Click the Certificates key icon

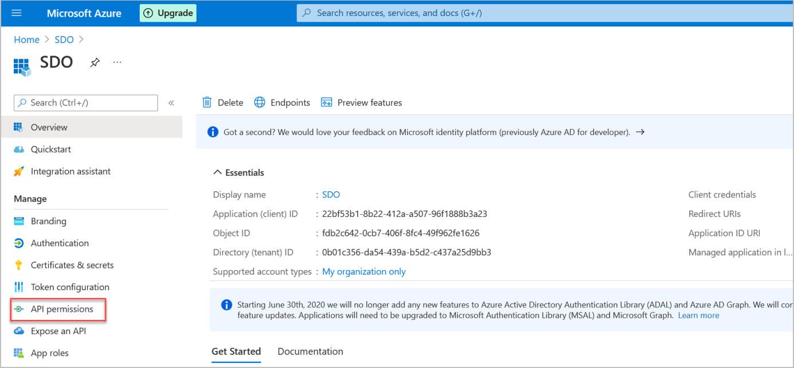pyautogui.click(x=19, y=265)
